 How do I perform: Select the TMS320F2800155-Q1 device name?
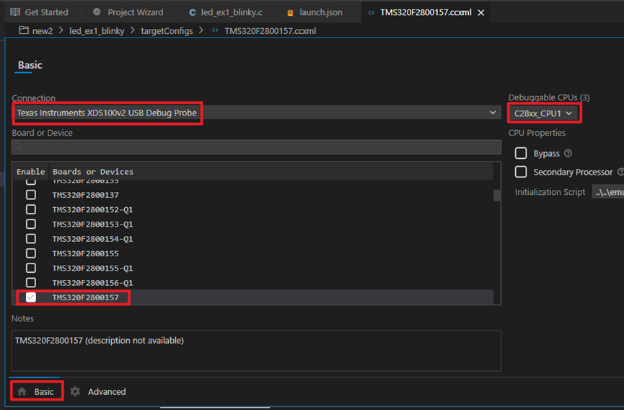[93, 269]
